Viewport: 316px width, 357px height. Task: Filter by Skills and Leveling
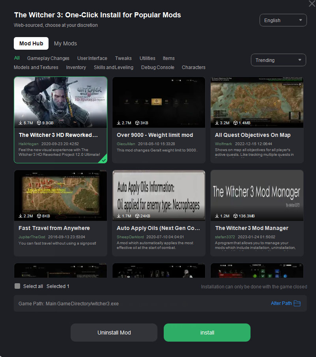pyautogui.click(x=114, y=67)
